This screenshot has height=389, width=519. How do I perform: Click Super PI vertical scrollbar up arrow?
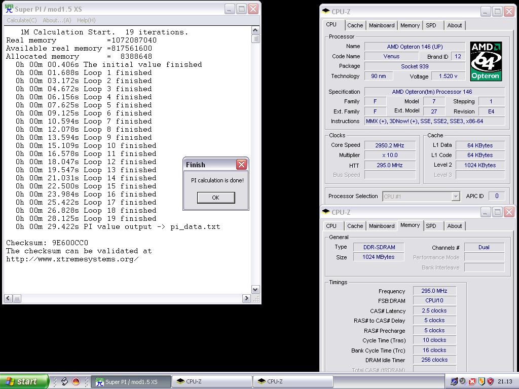tap(255, 30)
